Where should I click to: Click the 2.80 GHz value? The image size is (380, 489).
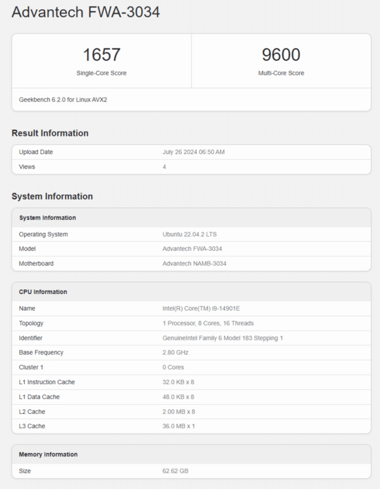(x=175, y=353)
